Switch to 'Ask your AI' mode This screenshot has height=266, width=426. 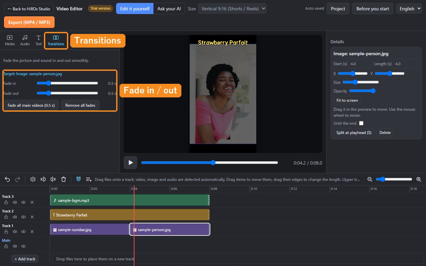pos(169,9)
